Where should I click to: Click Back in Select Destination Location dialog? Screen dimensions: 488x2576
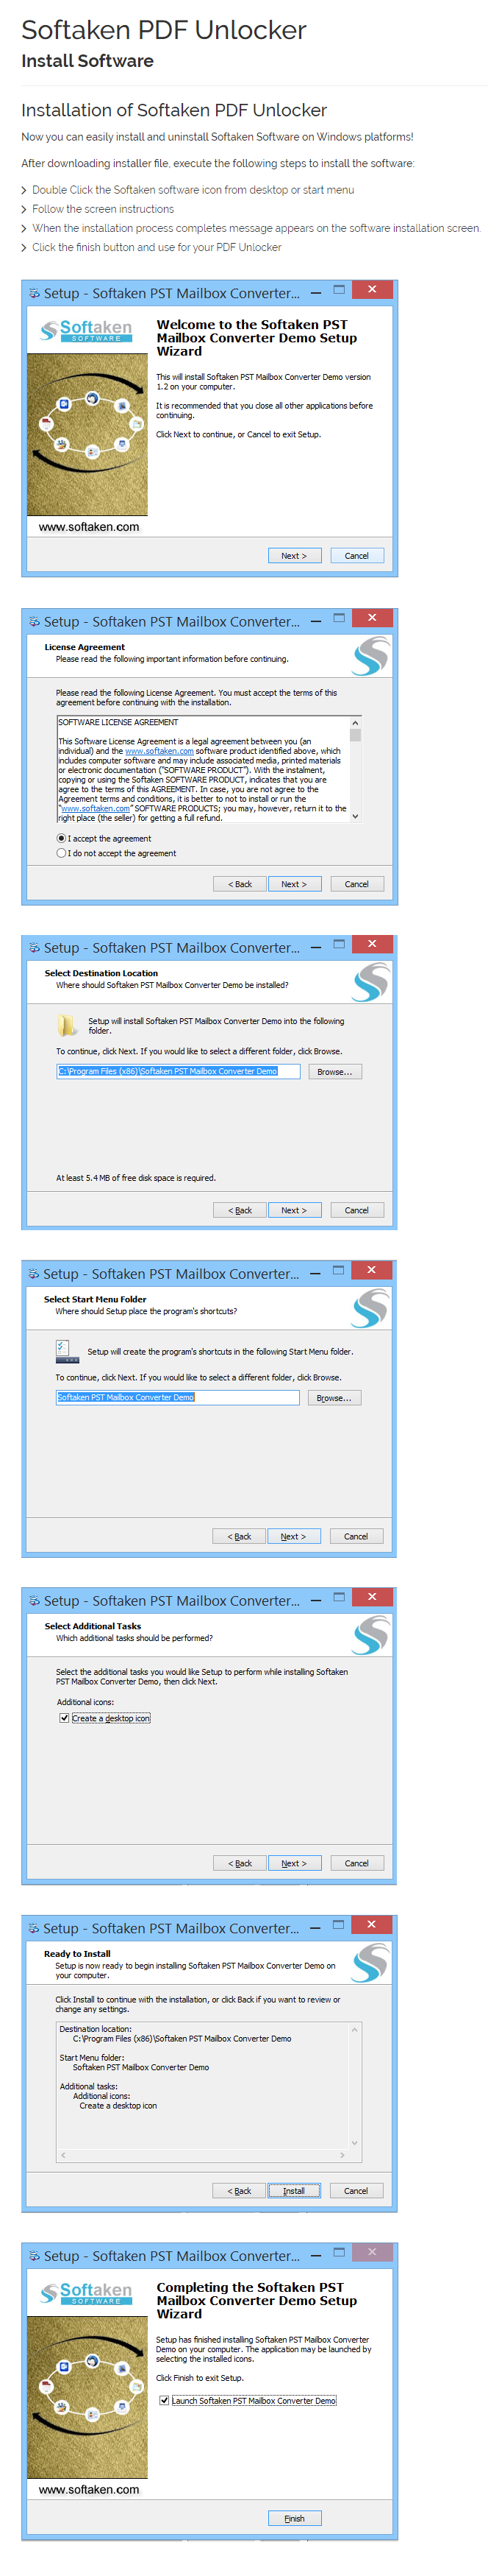tap(240, 1210)
